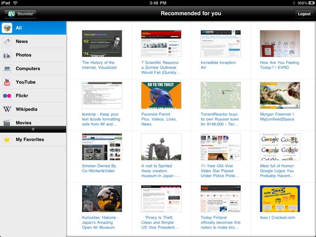The image size is (316, 237).
Task: Tap the Wi-Fi status icon
Action: pos(15,3)
